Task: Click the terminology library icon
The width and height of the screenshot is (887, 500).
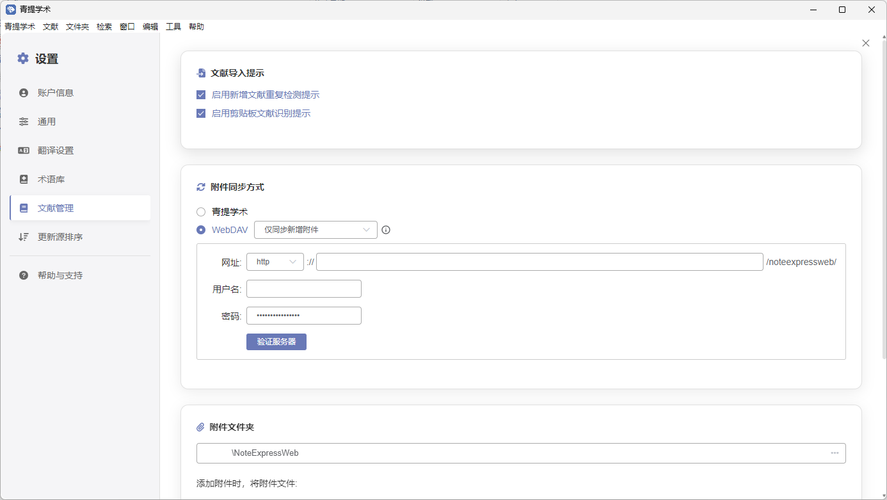Action: point(24,179)
